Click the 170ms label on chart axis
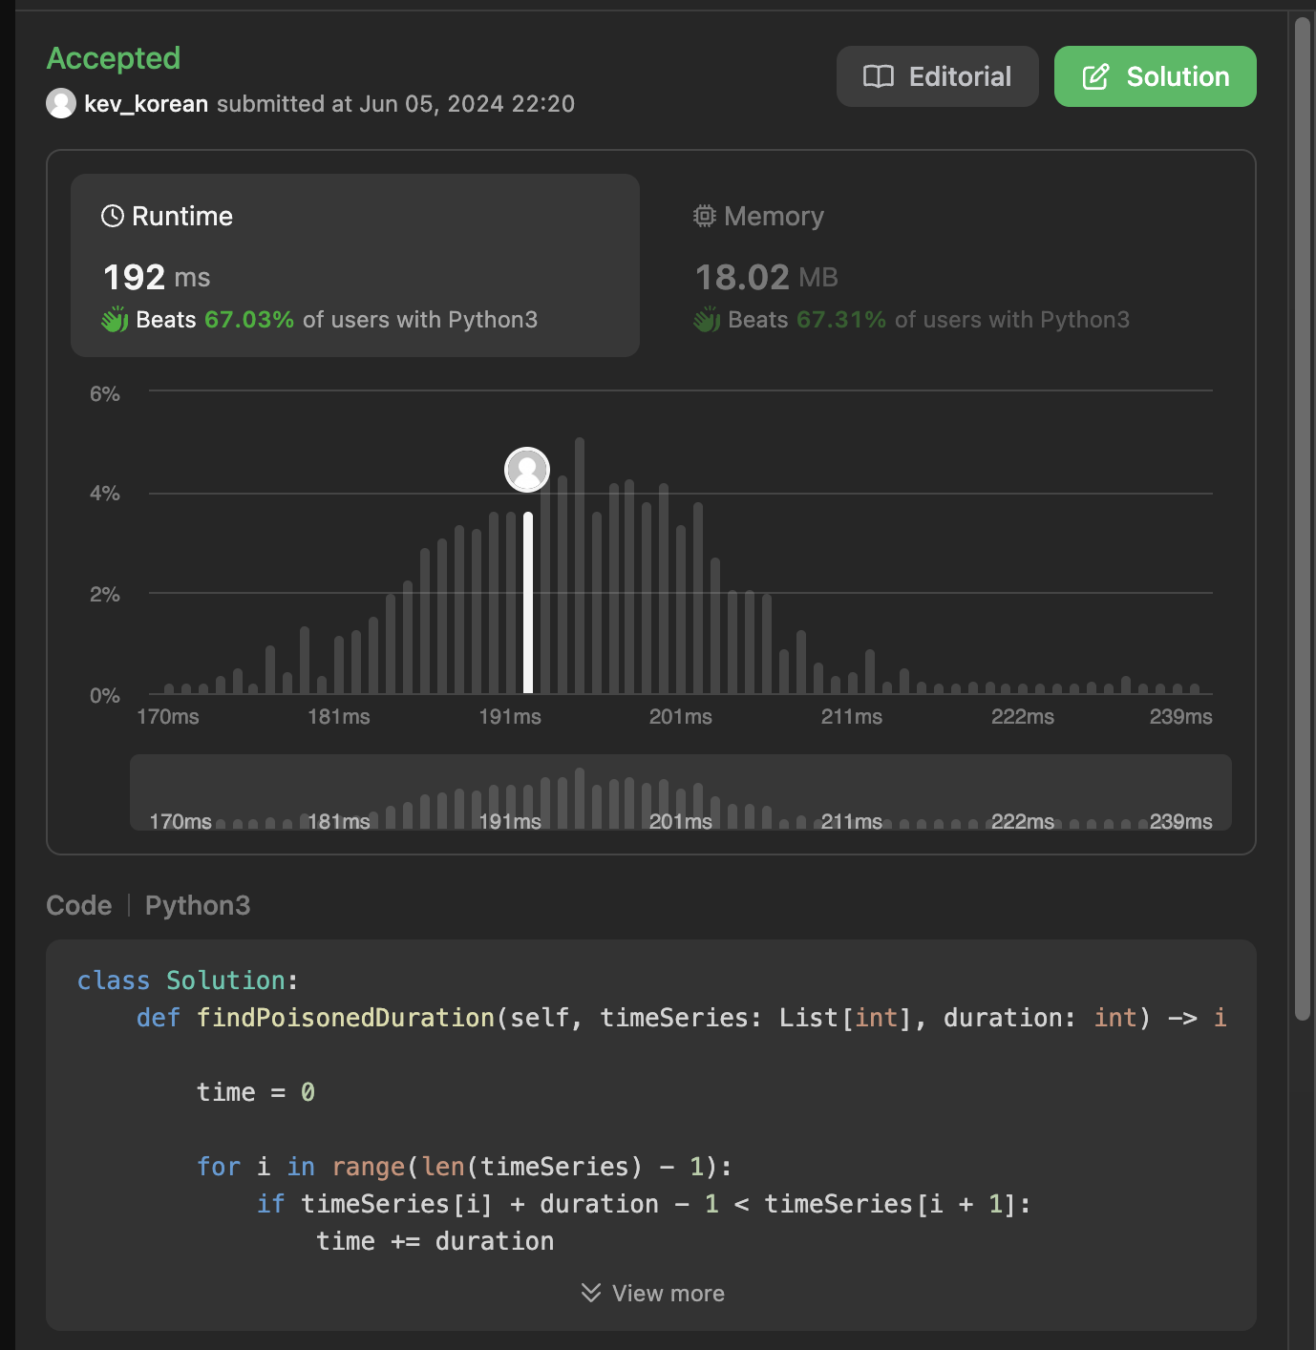Screen dimensions: 1316x1350 tap(168, 717)
